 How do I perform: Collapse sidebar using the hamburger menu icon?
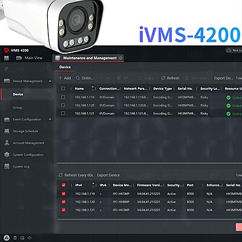coord(7,69)
